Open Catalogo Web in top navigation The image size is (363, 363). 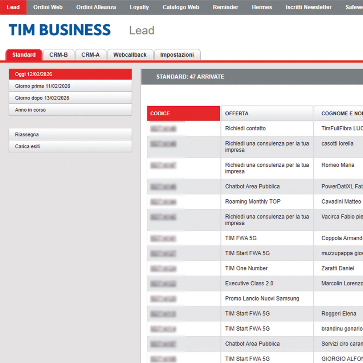click(x=181, y=7)
